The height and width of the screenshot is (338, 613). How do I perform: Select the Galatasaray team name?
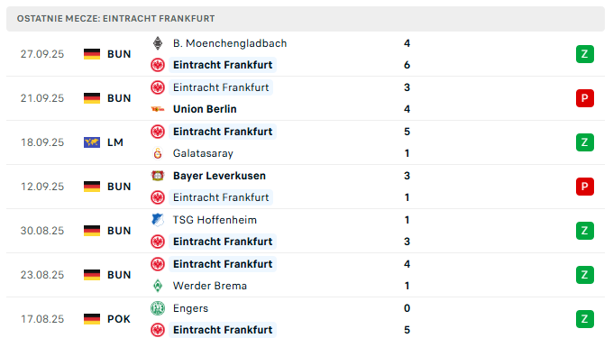[203, 153]
